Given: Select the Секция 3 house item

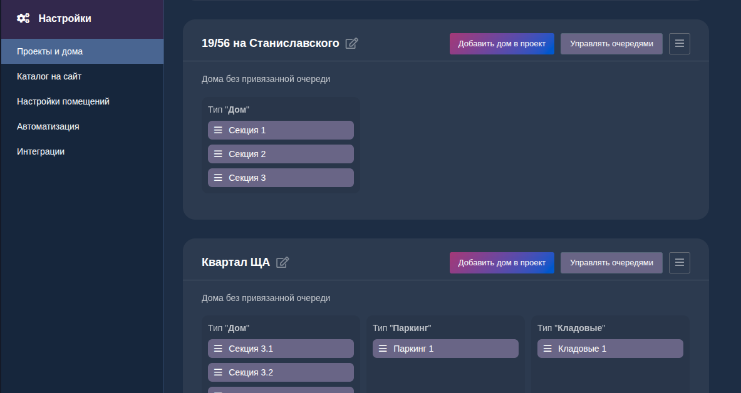Looking at the screenshot, I should pos(281,178).
